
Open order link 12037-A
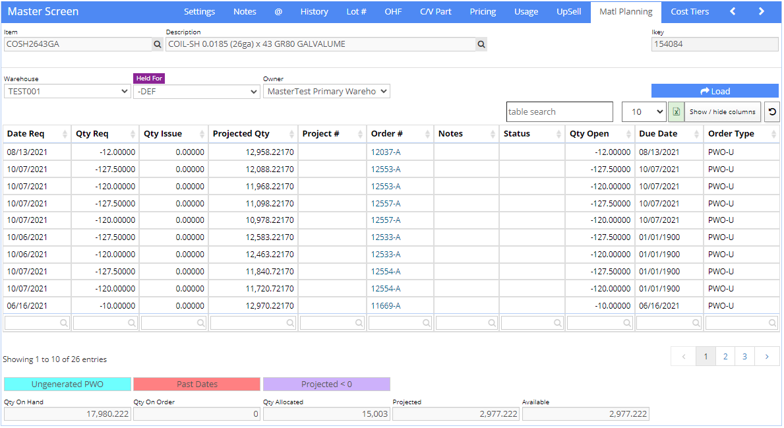pyautogui.click(x=386, y=152)
